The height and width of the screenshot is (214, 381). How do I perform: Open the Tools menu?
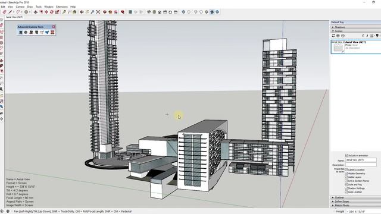(x=39, y=7)
